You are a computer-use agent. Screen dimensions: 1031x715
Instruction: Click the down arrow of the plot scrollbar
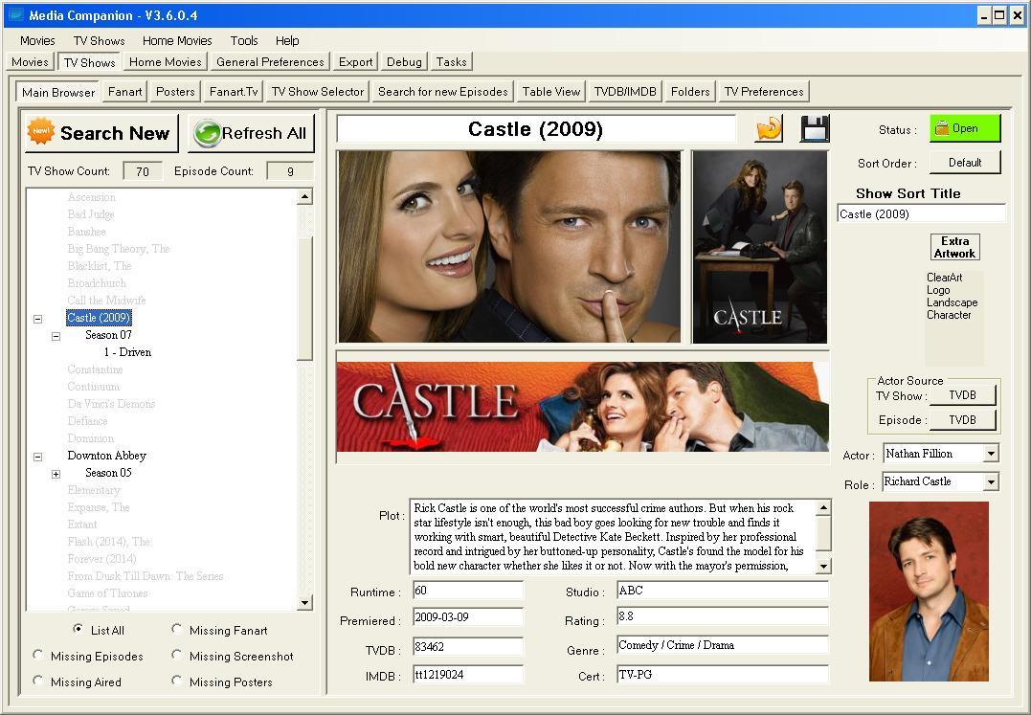pyautogui.click(x=823, y=566)
